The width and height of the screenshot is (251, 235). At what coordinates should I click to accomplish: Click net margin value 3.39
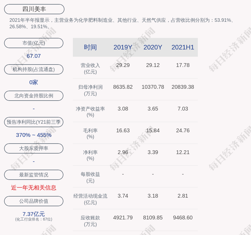tap(153, 152)
